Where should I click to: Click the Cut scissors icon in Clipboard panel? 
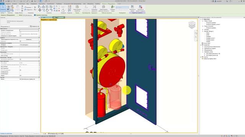[x=22, y=6]
